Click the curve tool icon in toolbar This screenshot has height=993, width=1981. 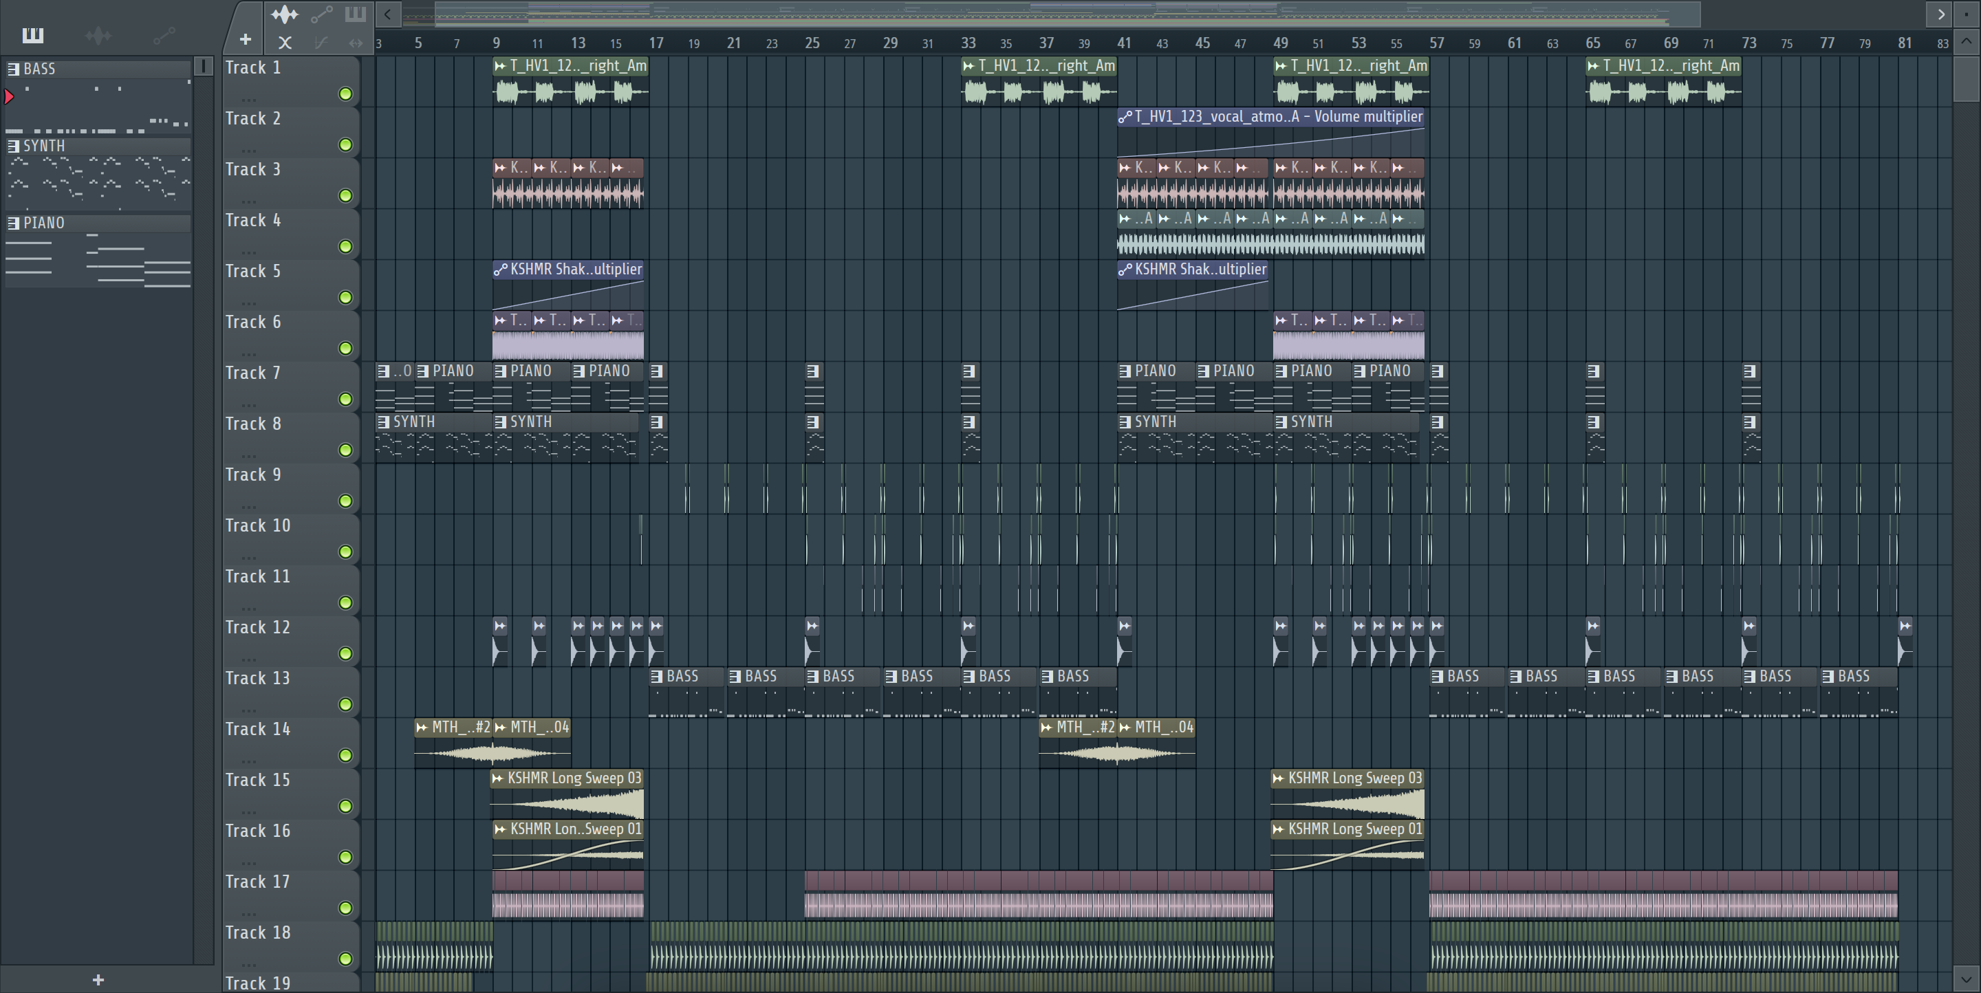click(x=321, y=43)
